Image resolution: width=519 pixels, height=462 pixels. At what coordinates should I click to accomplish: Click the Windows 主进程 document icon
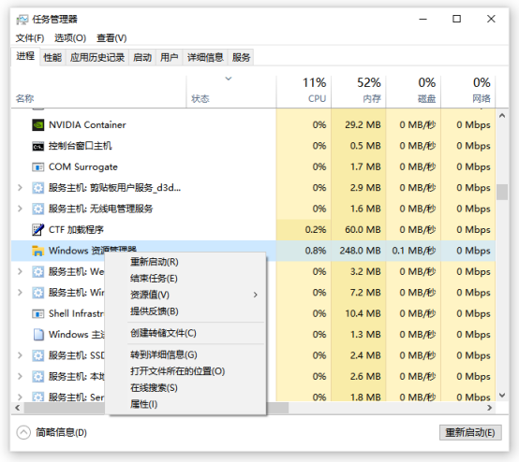[38, 335]
